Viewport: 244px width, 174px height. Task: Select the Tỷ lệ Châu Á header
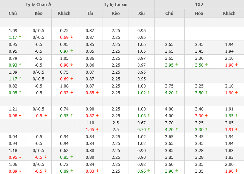pos(38,4)
